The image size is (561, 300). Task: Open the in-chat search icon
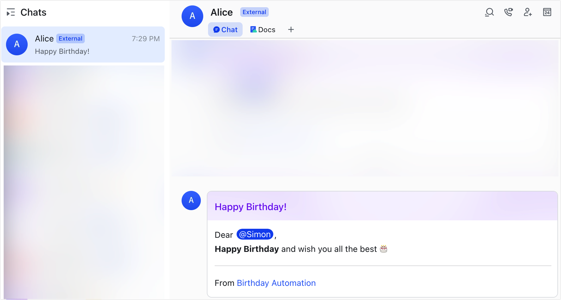click(489, 12)
